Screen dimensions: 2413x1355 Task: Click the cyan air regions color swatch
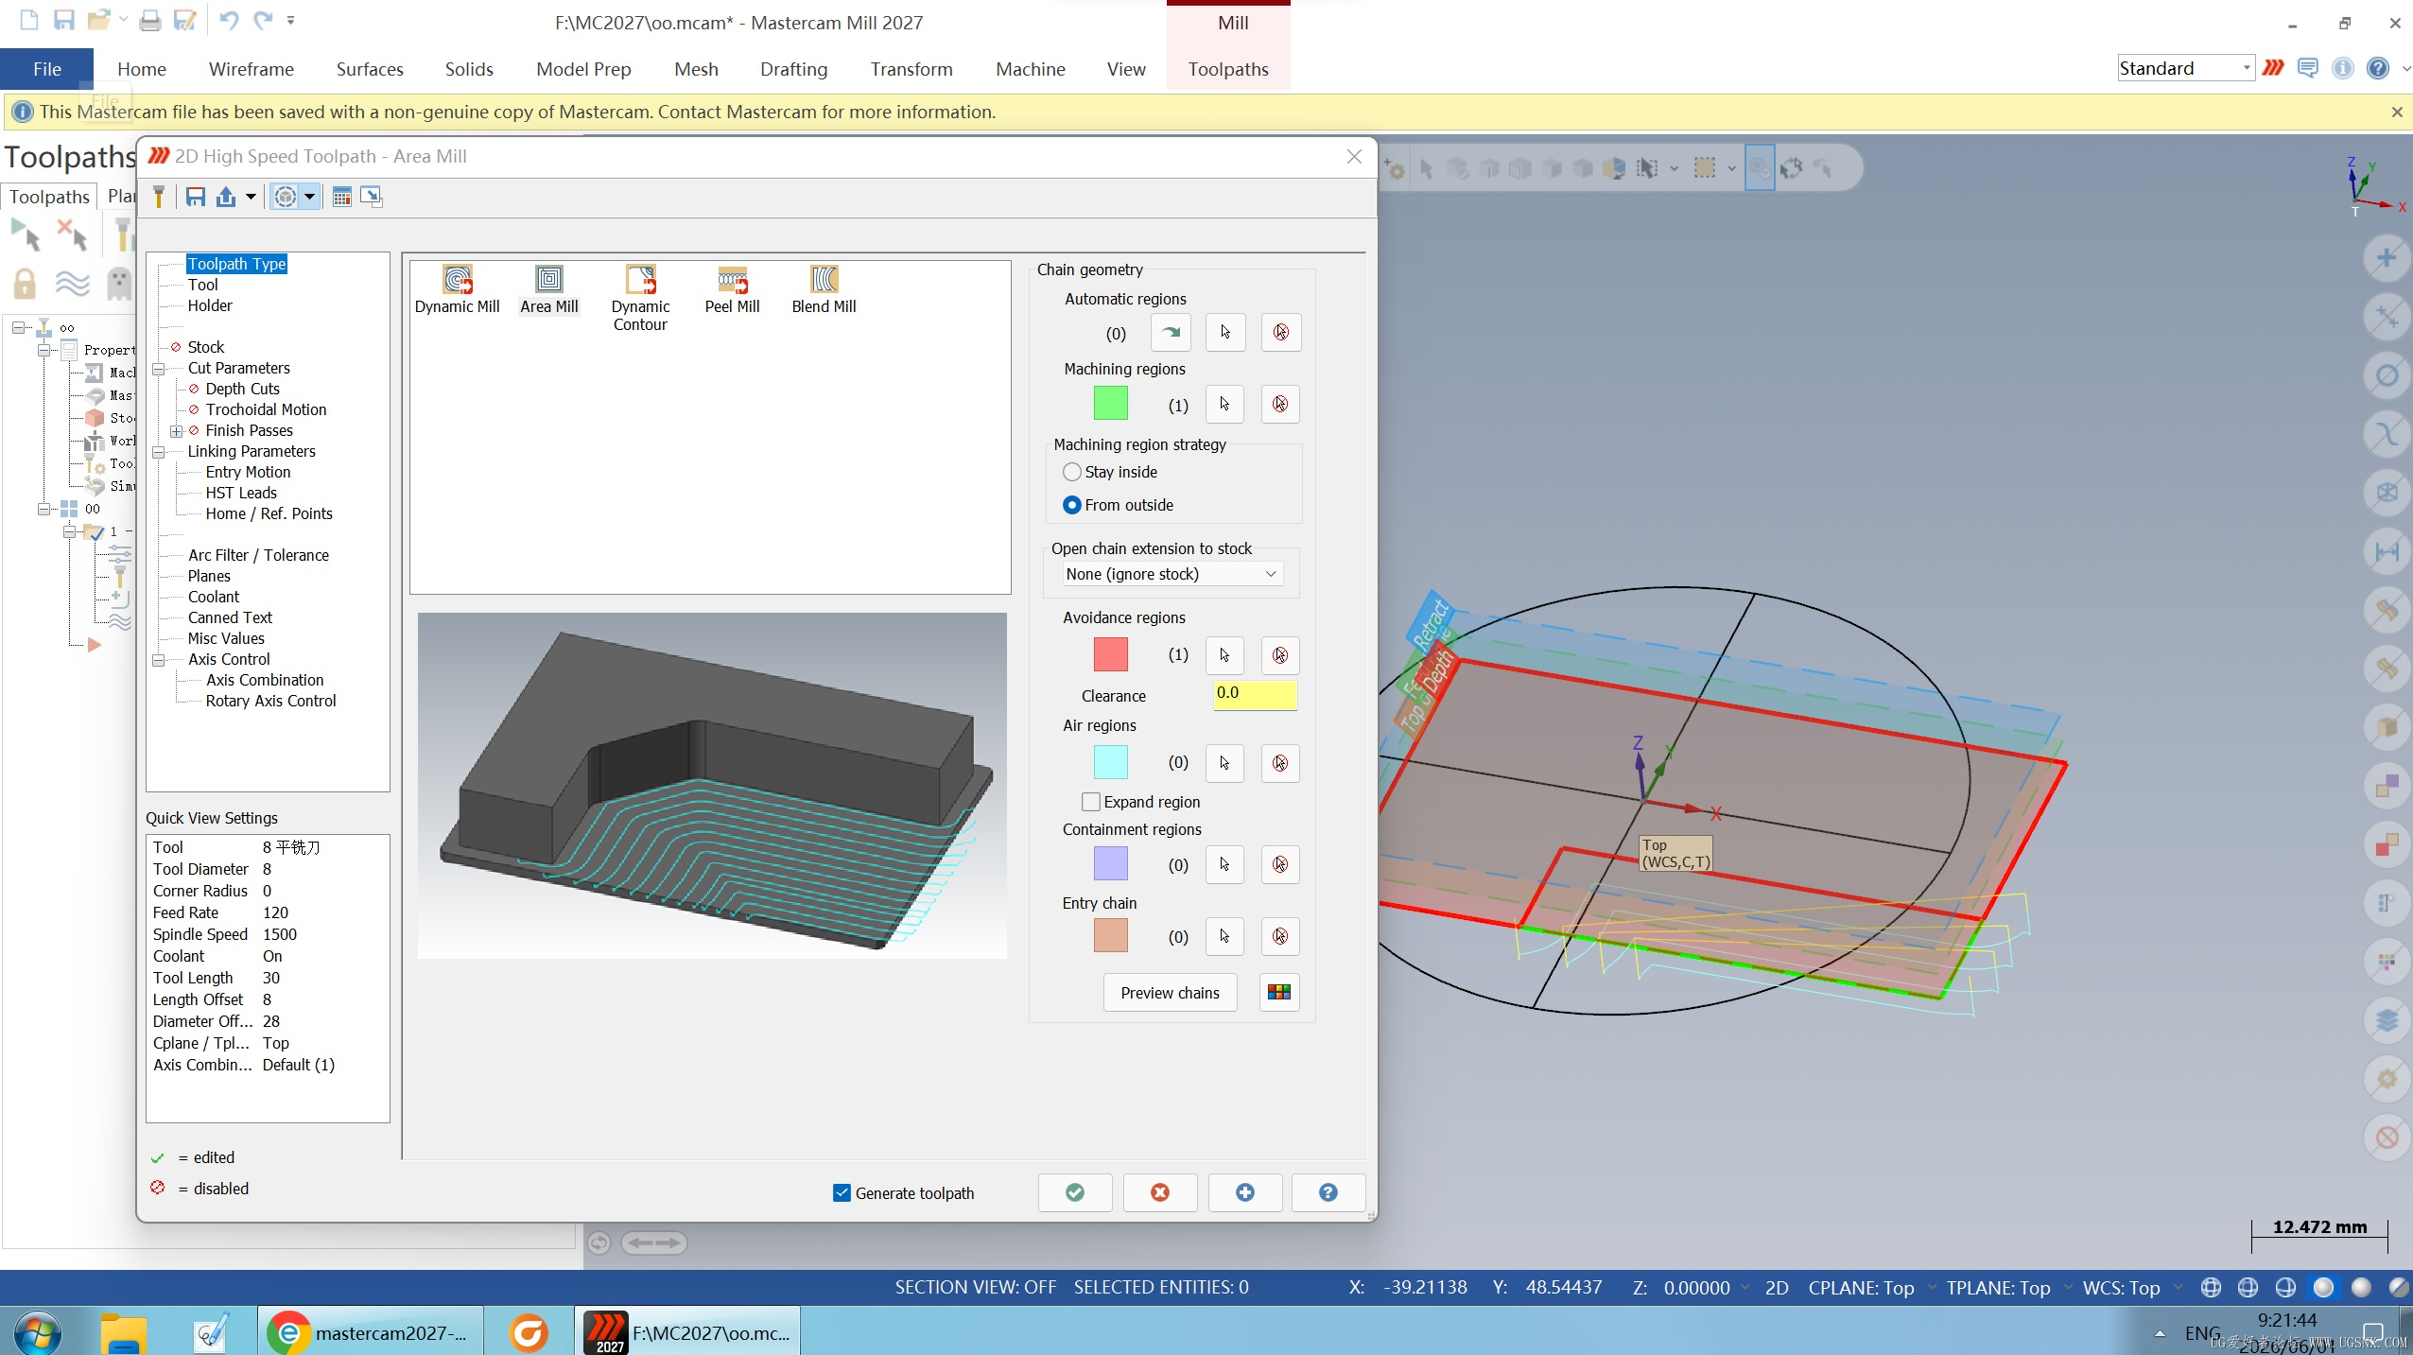tap(1111, 762)
